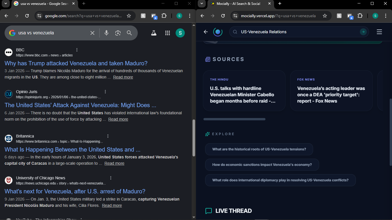Click the Mocially circular logo

click(x=218, y=32)
